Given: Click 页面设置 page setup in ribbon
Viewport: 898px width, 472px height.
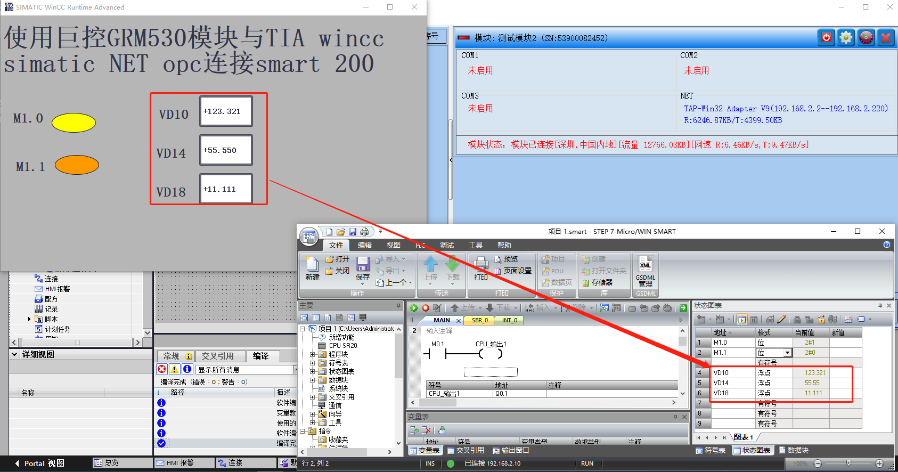Looking at the screenshot, I should 513,271.
